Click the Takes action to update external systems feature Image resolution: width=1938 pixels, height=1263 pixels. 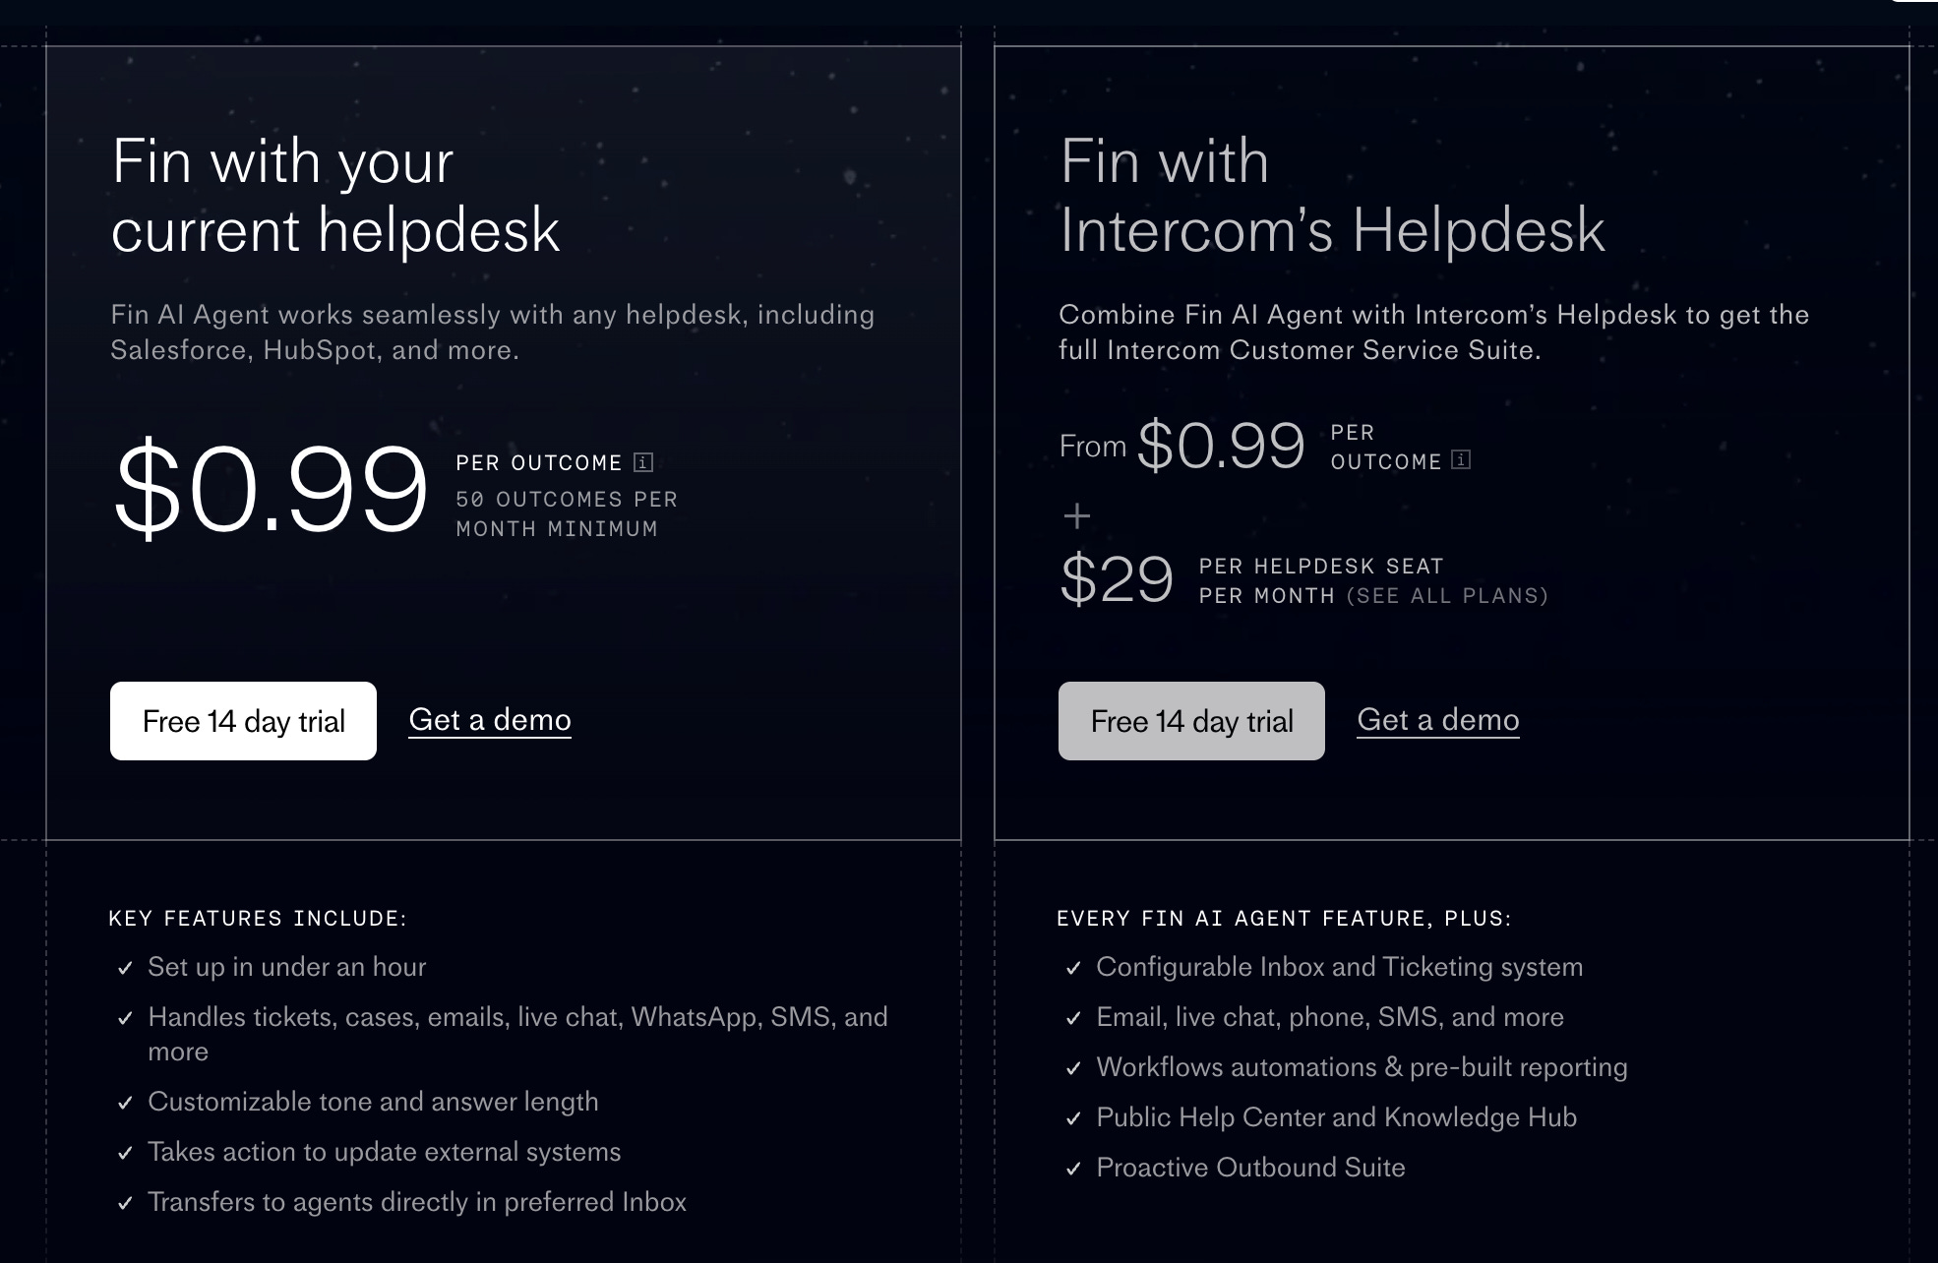[x=385, y=1152]
